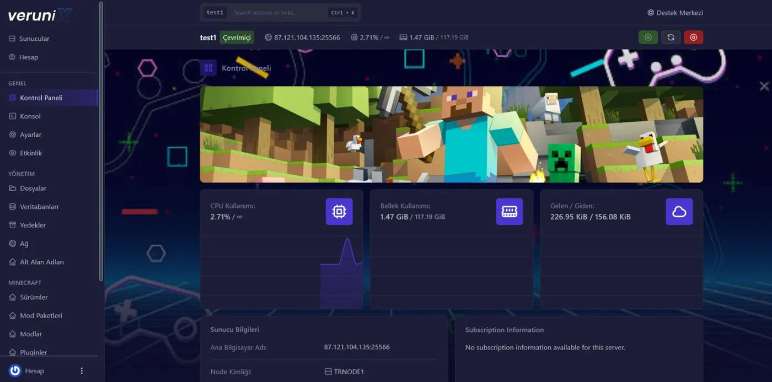Image resolution: width=772 pixels, height=382 pixels.
Task: Click the Konsol terminal icon
Action: coord(13,116)
